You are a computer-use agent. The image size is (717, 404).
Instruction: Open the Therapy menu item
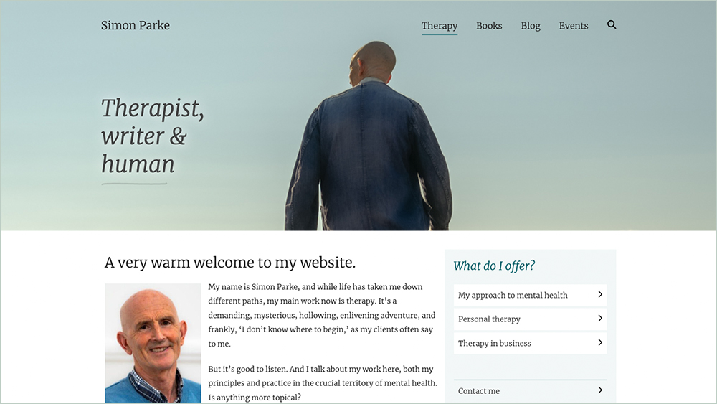(x=439, y=26)
